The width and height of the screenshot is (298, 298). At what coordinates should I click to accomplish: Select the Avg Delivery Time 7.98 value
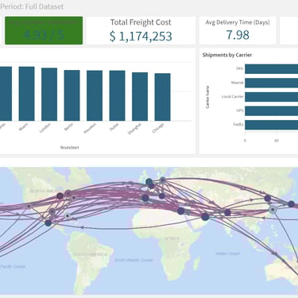(x=238, y=35)
